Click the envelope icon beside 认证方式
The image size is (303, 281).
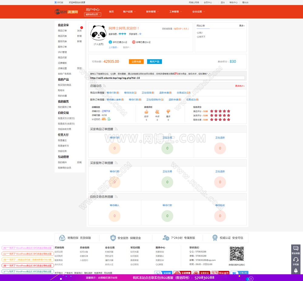coord(104,119)
